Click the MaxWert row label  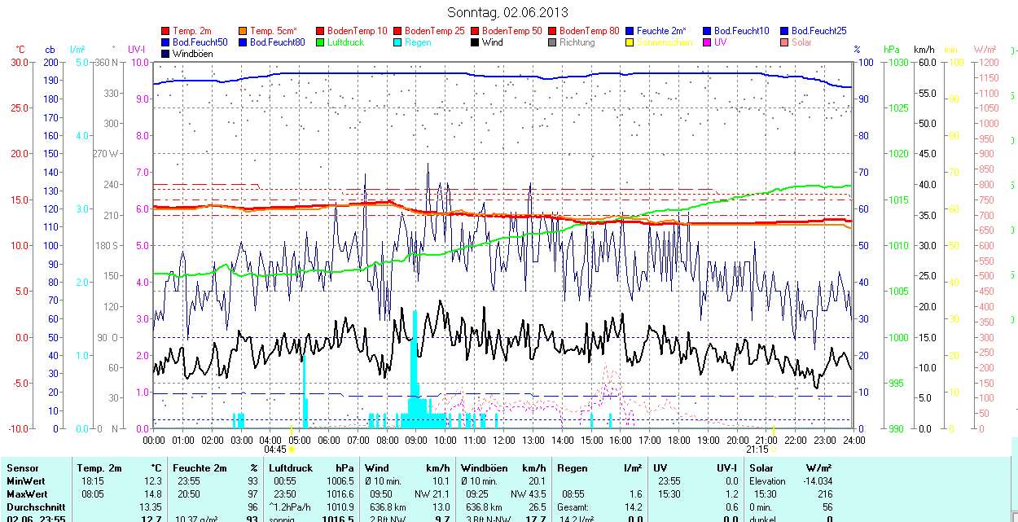click(27, 494)
